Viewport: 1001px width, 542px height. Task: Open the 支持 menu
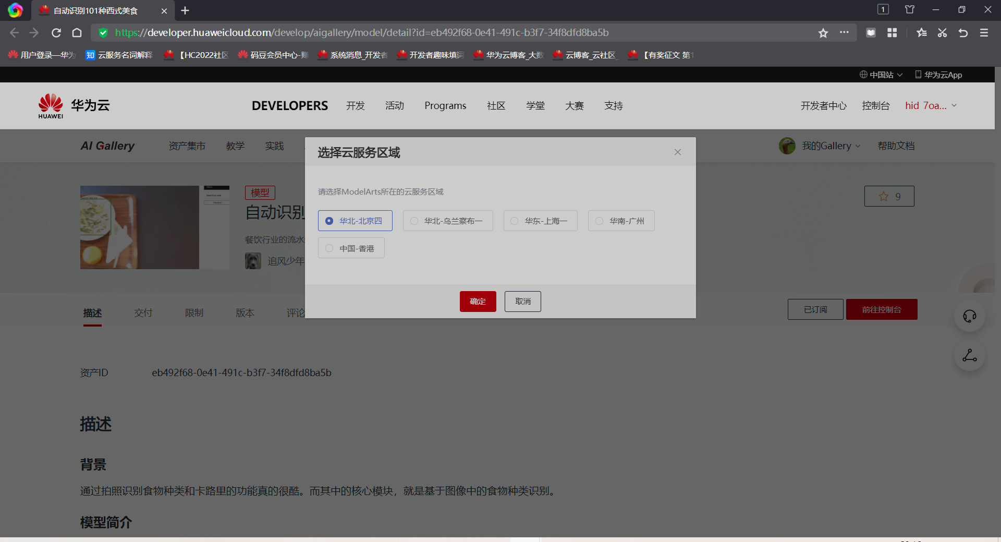pyautogui.click(x=614, y=105)
